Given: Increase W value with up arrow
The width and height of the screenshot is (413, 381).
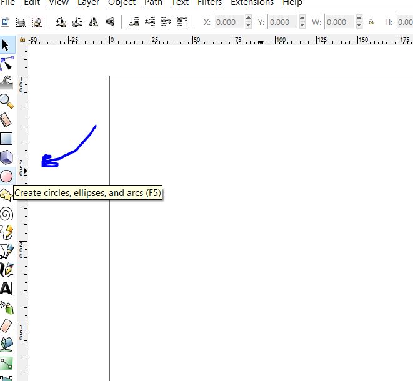Looking at the screenshot, I should click(x=359, y=18).
